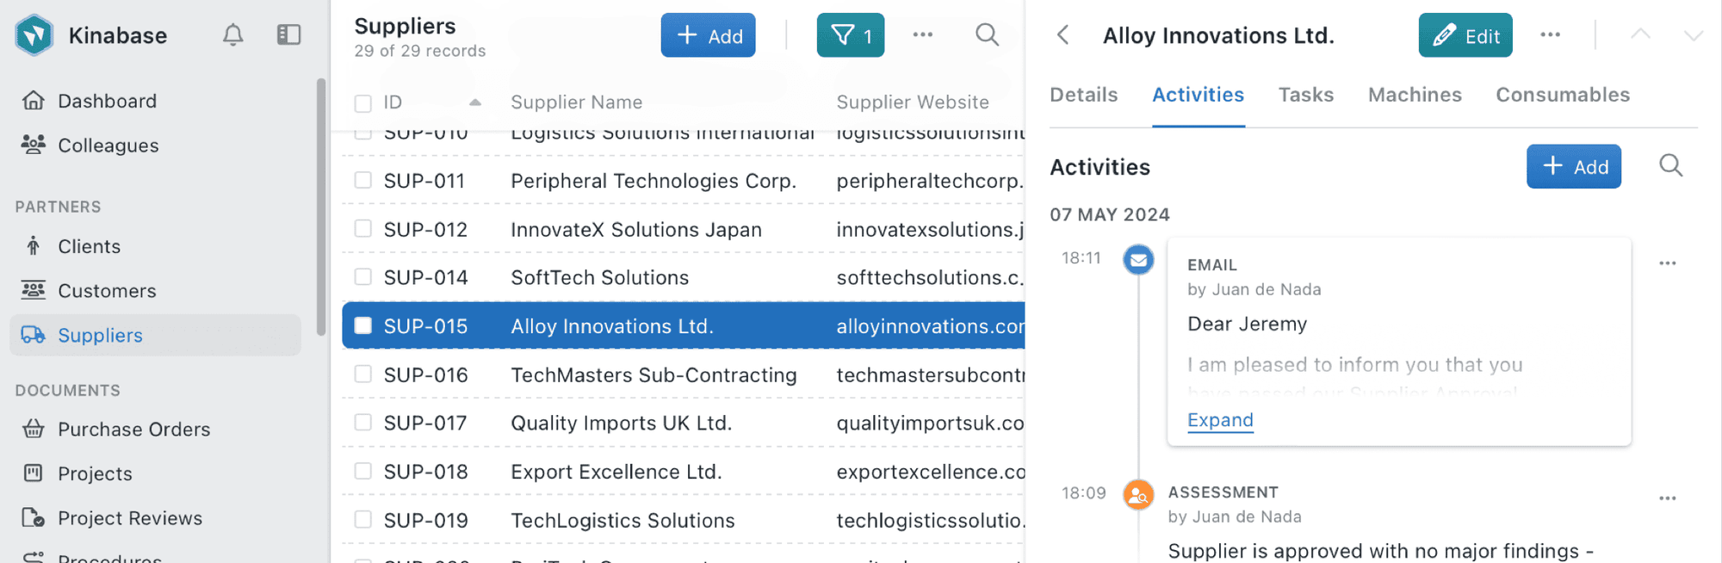Go to previous record chevron
1722x563 pixels.
(x=1640, y=35)
